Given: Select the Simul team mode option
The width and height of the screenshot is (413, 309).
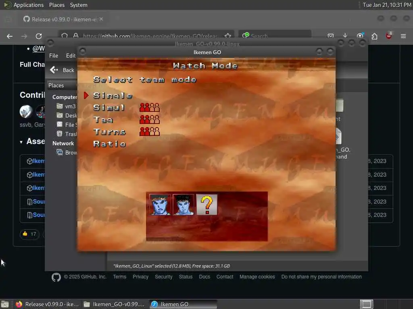Looking at the screenshot, I should [109, 108].
